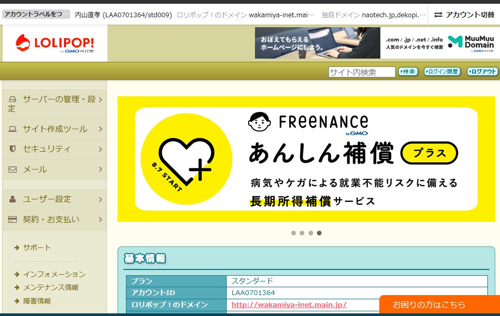The height and width of the screenshot is (316, 500).
Task: Open メンテナンス情報 link
Action: coord(51,287)
